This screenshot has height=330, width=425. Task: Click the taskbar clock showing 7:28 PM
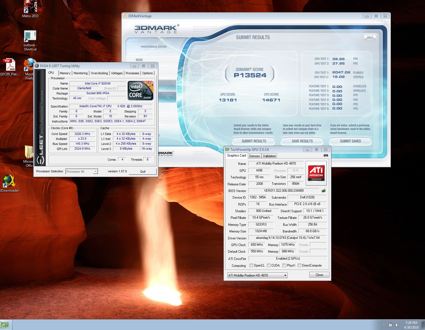pyautogui.click(x=411, y=325)
